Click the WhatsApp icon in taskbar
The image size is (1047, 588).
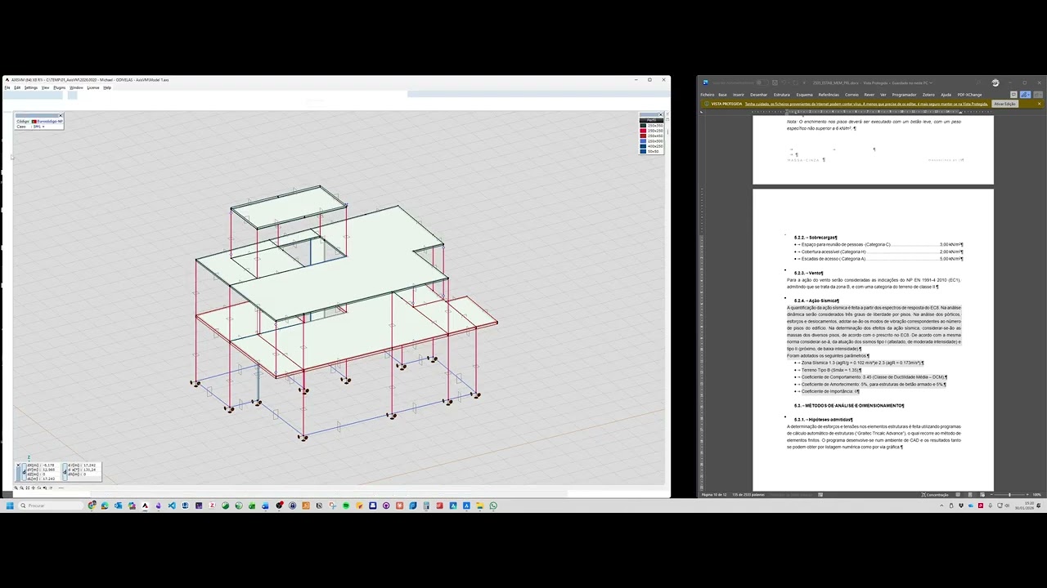click(493, 506)
